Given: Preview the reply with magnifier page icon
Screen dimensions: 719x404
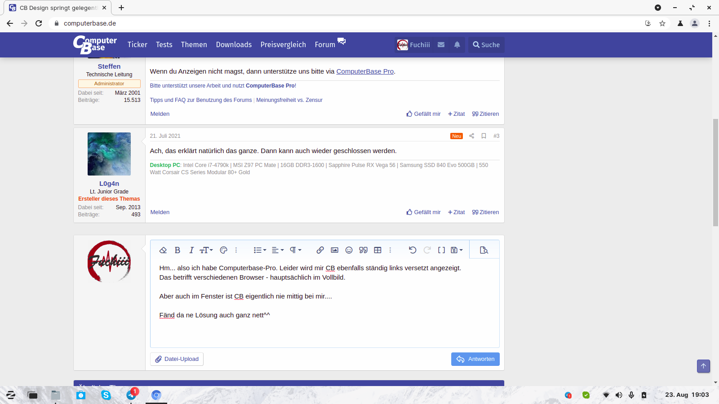Looking at the screenshot, I should [x=484, y=250].
